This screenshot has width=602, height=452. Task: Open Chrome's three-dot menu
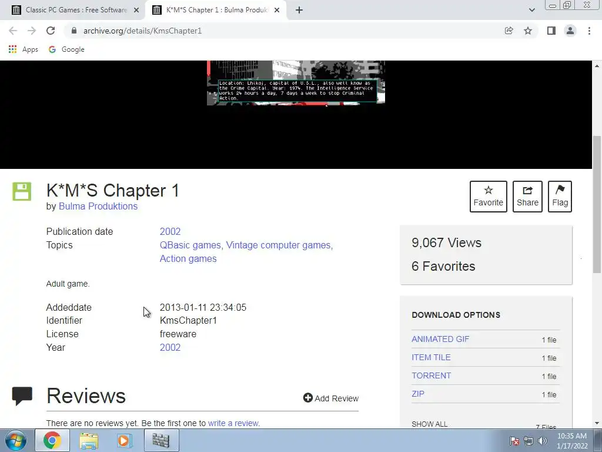(x=589, y=31)
